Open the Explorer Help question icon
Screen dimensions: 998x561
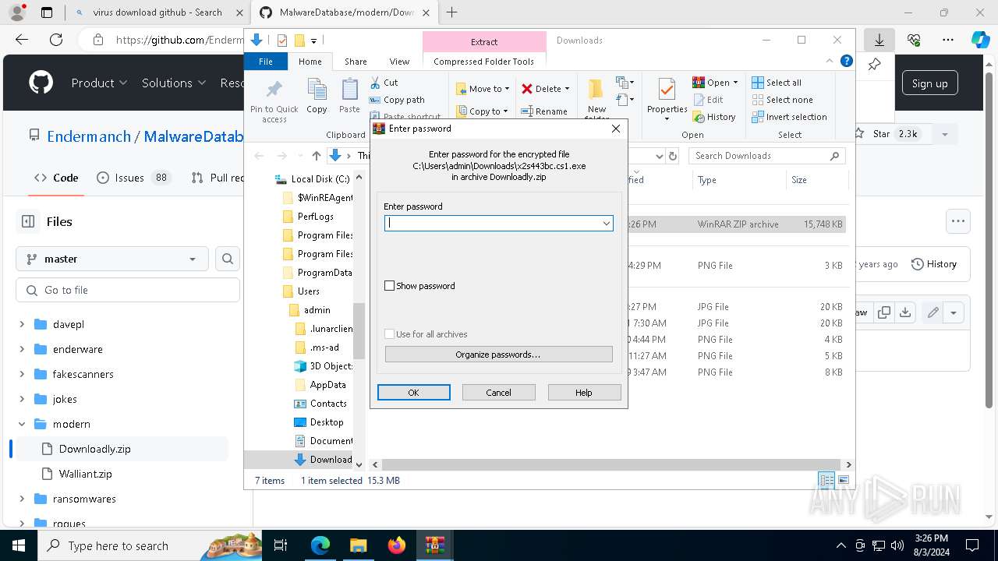point(847,62)
